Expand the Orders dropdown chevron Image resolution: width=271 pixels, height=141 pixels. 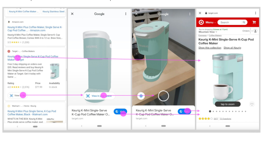pyautogui.click(x=252, y=31)
